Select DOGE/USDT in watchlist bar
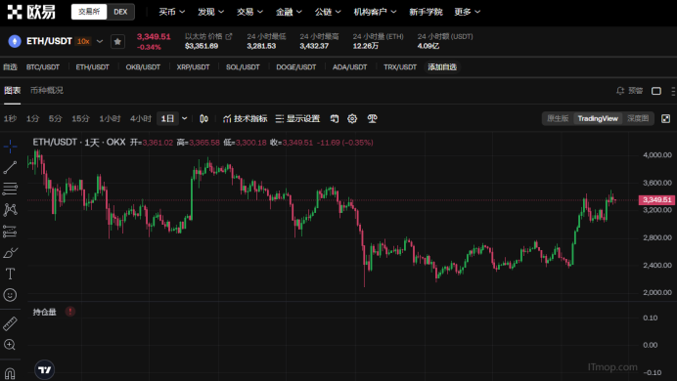Screen dimensions: 677x381 [296, 67]
